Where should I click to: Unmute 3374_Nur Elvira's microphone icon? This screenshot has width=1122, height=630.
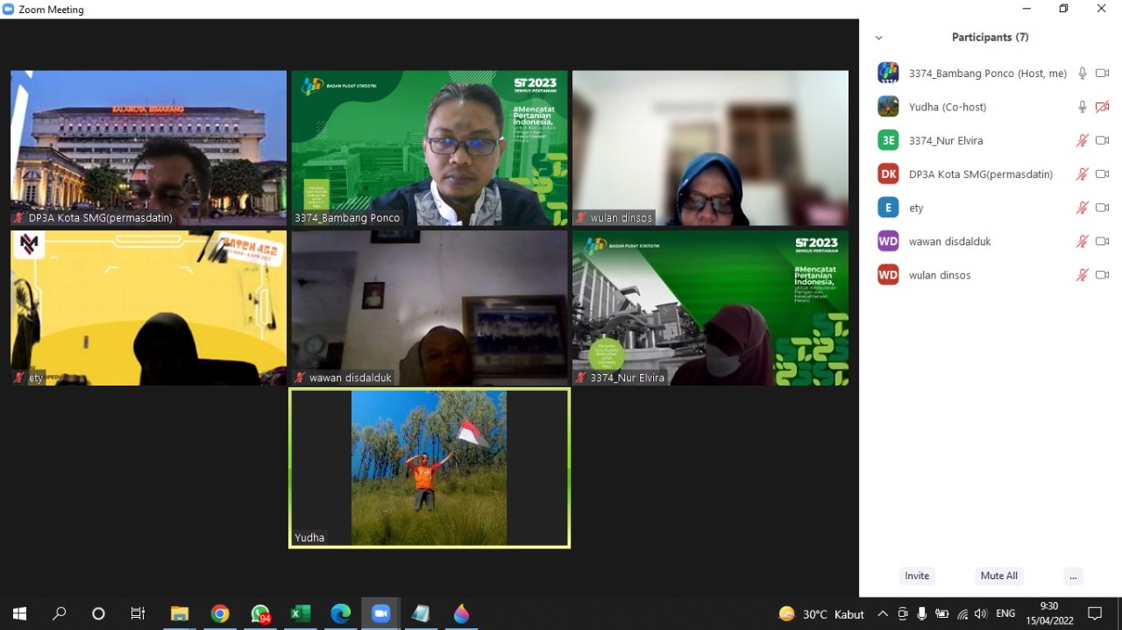tap(1083, 140)
